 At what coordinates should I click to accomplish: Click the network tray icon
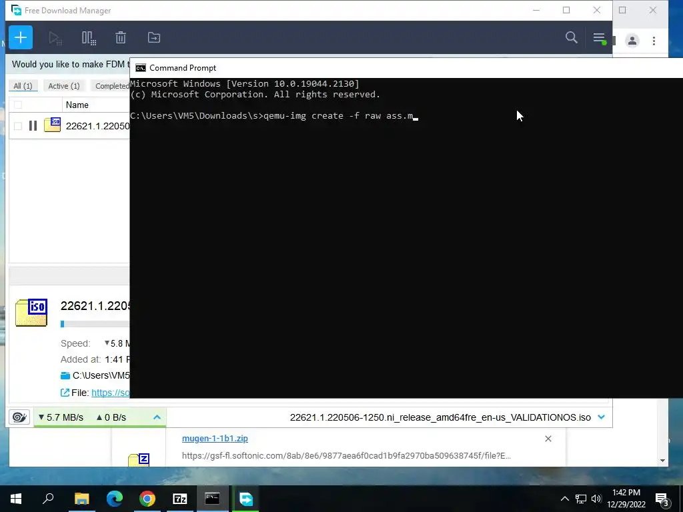click(581, 499)
